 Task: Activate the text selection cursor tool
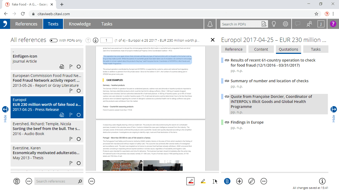tap(215, 181)
